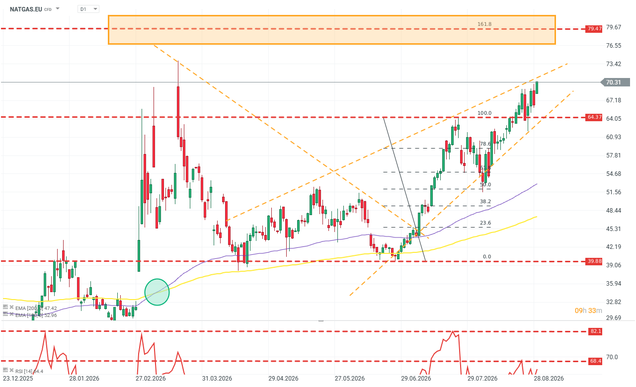Open the D1 timeframe dropdown
The height and width of the screenshot is (387, 636).
pyautogui.click(x=89, y=9)
